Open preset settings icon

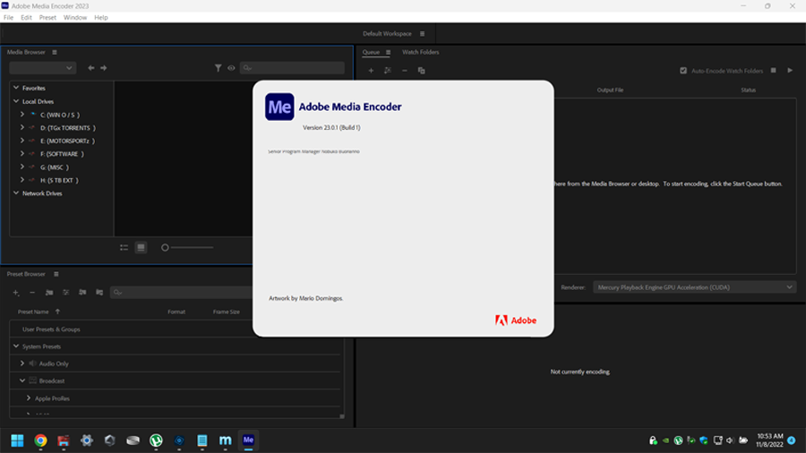pos(65,293)
